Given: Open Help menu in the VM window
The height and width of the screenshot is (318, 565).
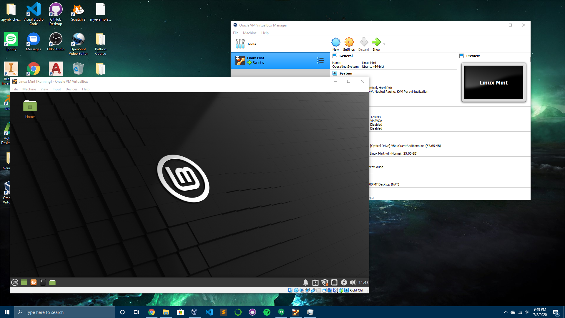Looking at the screenshot, I should coord(86,89).
